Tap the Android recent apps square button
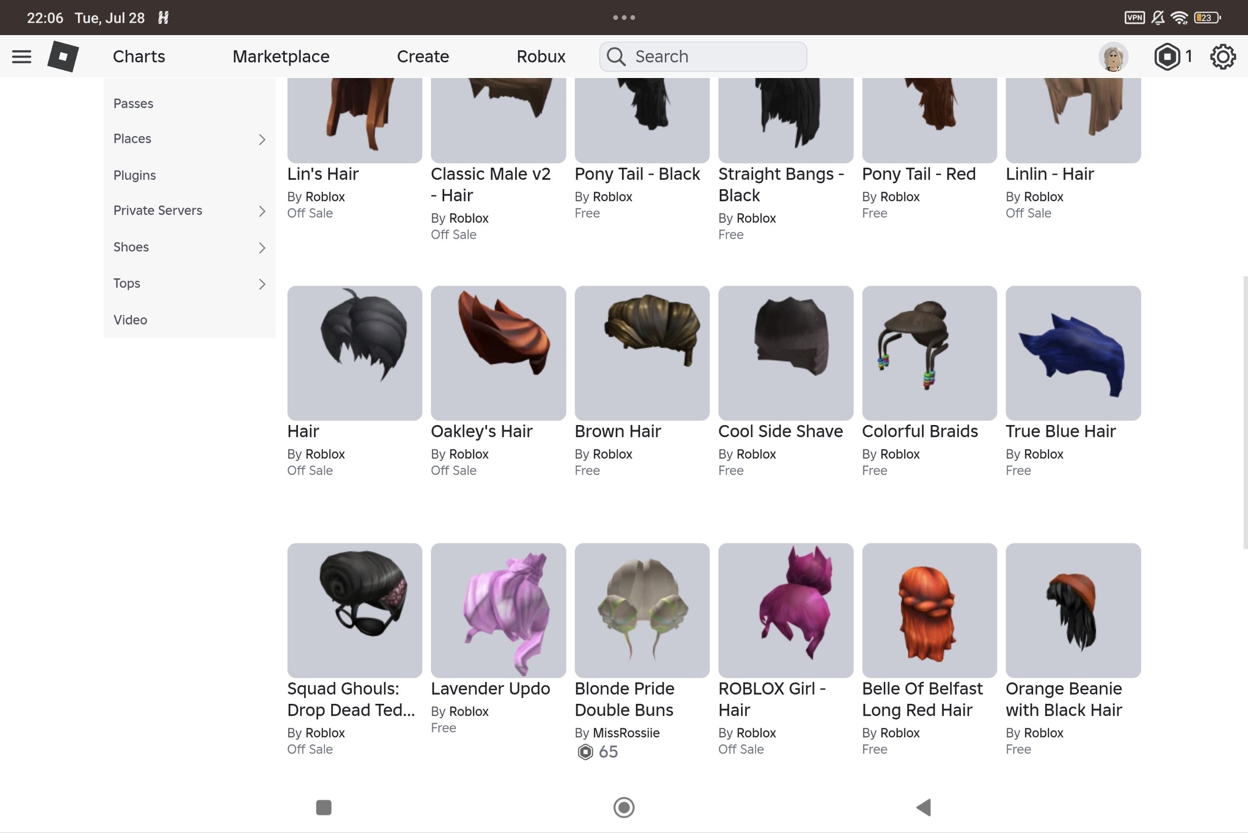The width and height of the screenshot is (1248, 833). coord(324,808)
